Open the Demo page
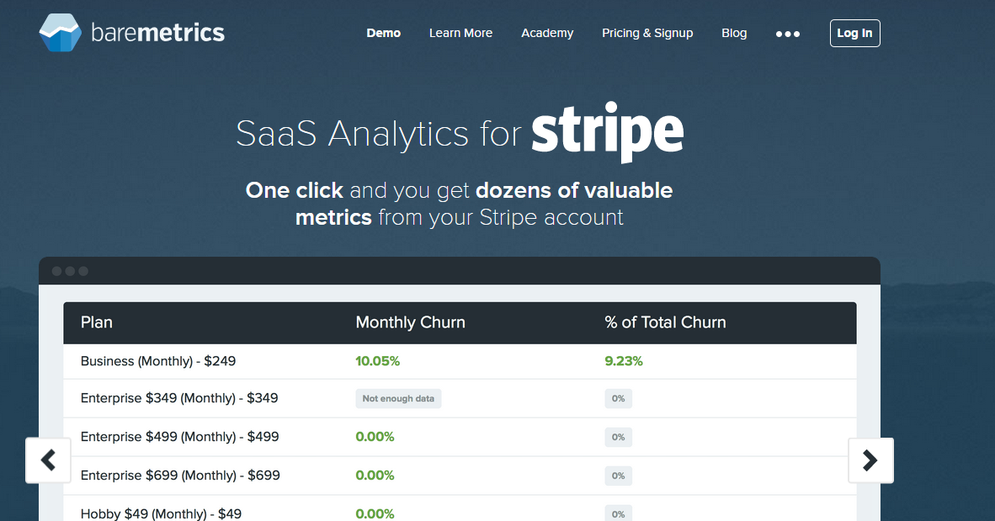 tap(383, 33)
